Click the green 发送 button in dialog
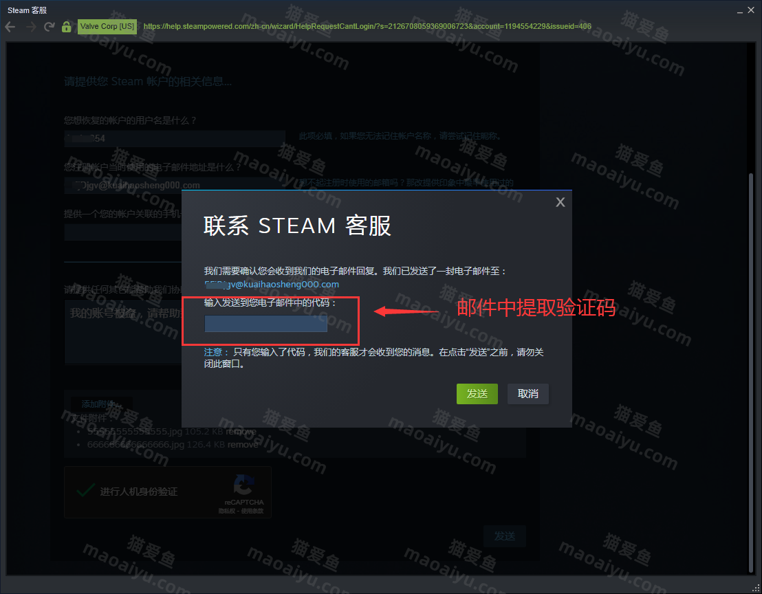This screenshot has width=762, height=594. [x=477, y=394]
